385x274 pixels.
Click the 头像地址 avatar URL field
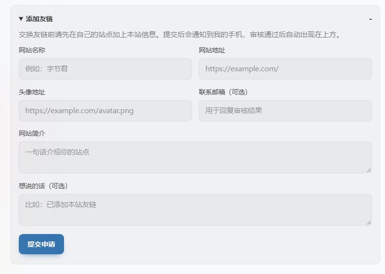(105, 111)
